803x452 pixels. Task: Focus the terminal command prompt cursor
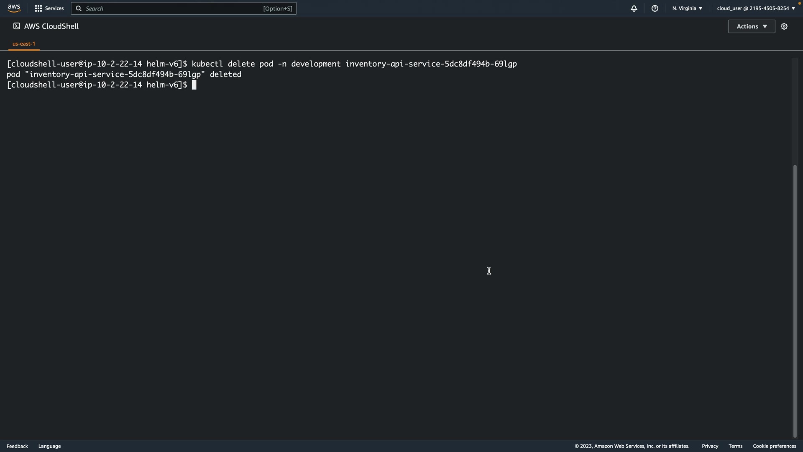194,85
